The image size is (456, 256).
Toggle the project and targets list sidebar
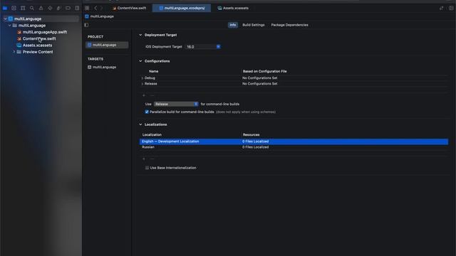[x=86, y=25]
